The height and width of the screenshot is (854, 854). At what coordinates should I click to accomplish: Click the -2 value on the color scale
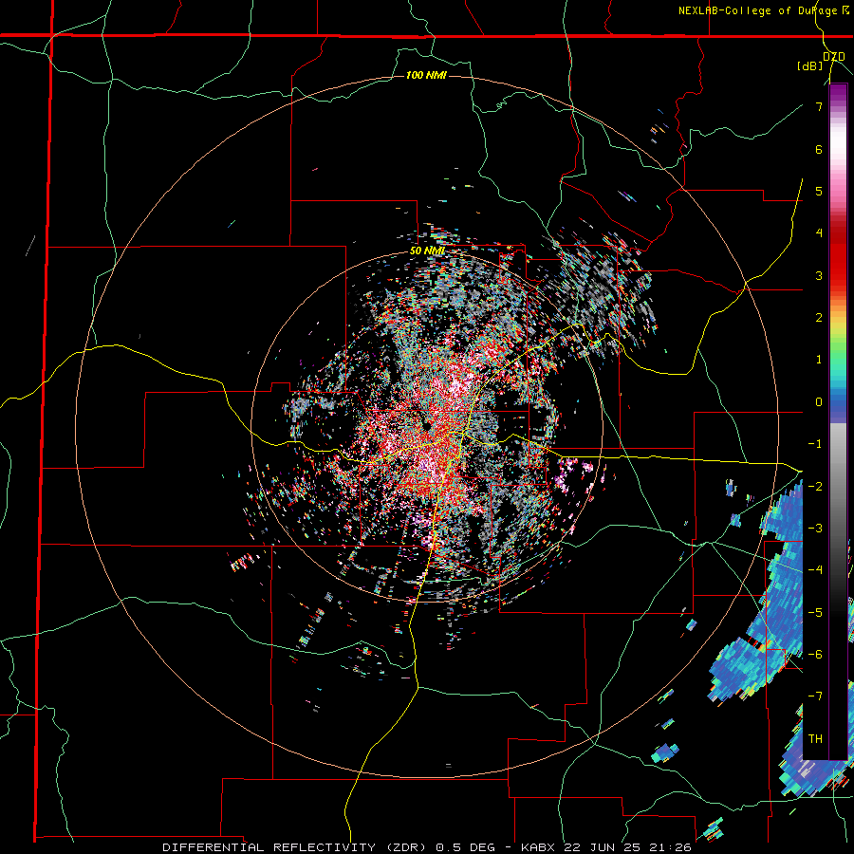point(815,486)
